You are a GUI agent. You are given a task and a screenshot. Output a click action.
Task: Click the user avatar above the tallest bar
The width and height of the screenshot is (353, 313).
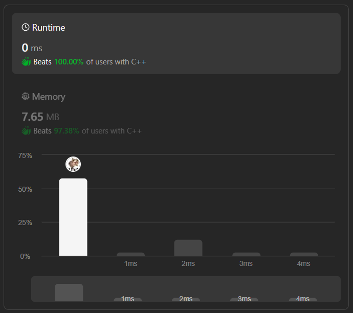[x=73, y=164]
